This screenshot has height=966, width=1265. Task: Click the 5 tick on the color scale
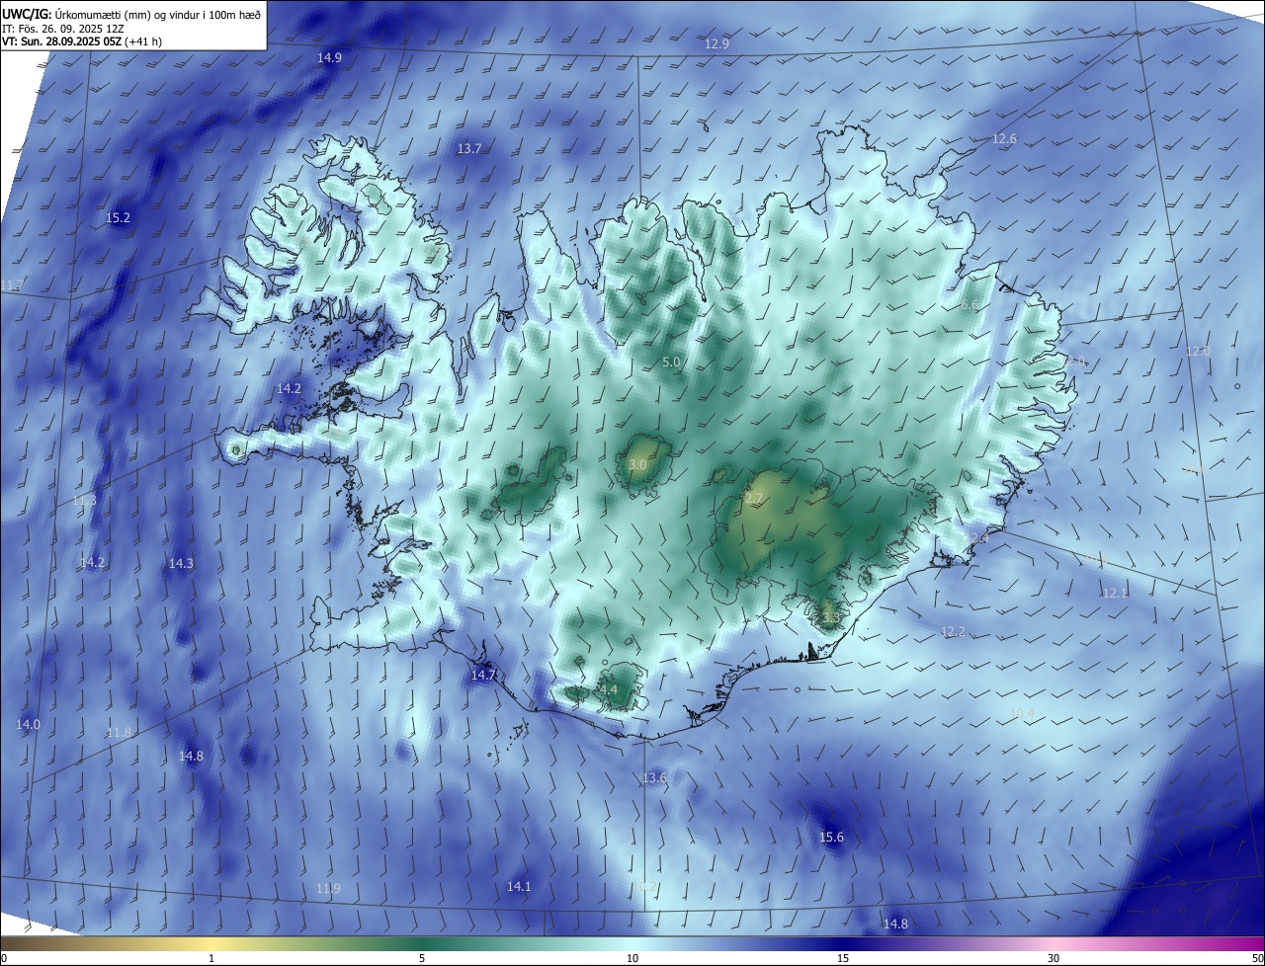pyautogui.click(x=422, y=958)
